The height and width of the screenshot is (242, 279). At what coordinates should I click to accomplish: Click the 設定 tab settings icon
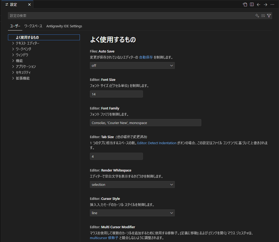[7, 5]
